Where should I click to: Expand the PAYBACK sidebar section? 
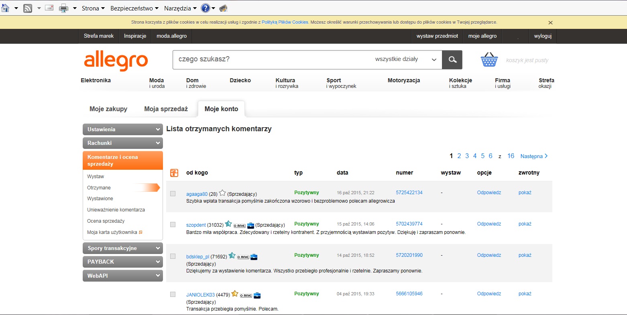pyautogui.click(x=123, y=262)
